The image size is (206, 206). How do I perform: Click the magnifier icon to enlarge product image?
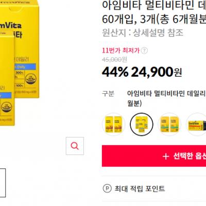coord(75,146)
